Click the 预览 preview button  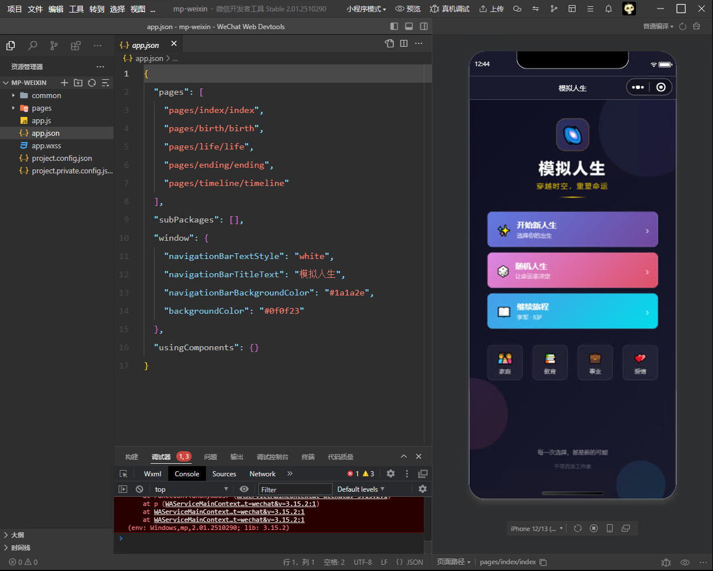pos(408,9)
